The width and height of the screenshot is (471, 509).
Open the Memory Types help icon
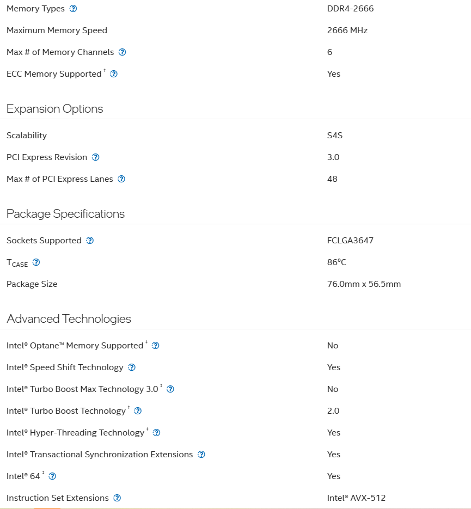pos(74,9)
